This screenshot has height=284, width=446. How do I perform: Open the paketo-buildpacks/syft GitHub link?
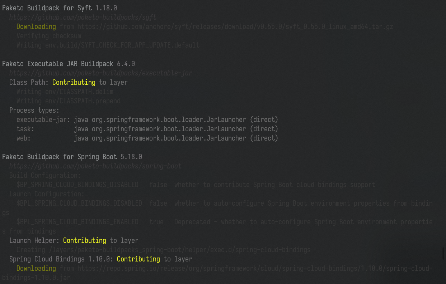83,17
